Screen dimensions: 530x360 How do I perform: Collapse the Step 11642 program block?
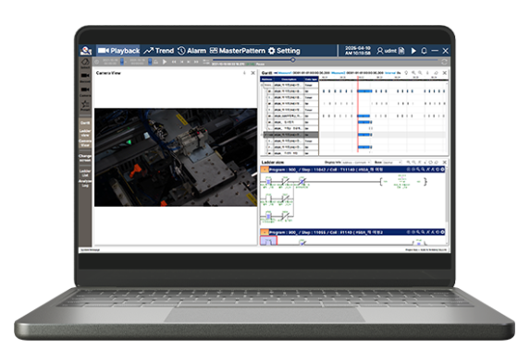click(x=265, y=169)
